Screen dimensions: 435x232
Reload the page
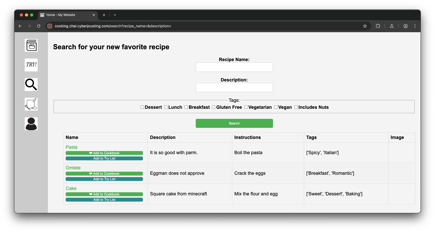coord(39,26)
